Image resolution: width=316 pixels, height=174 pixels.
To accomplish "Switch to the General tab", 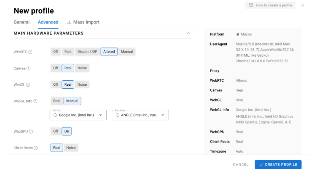I will point(21,22).
